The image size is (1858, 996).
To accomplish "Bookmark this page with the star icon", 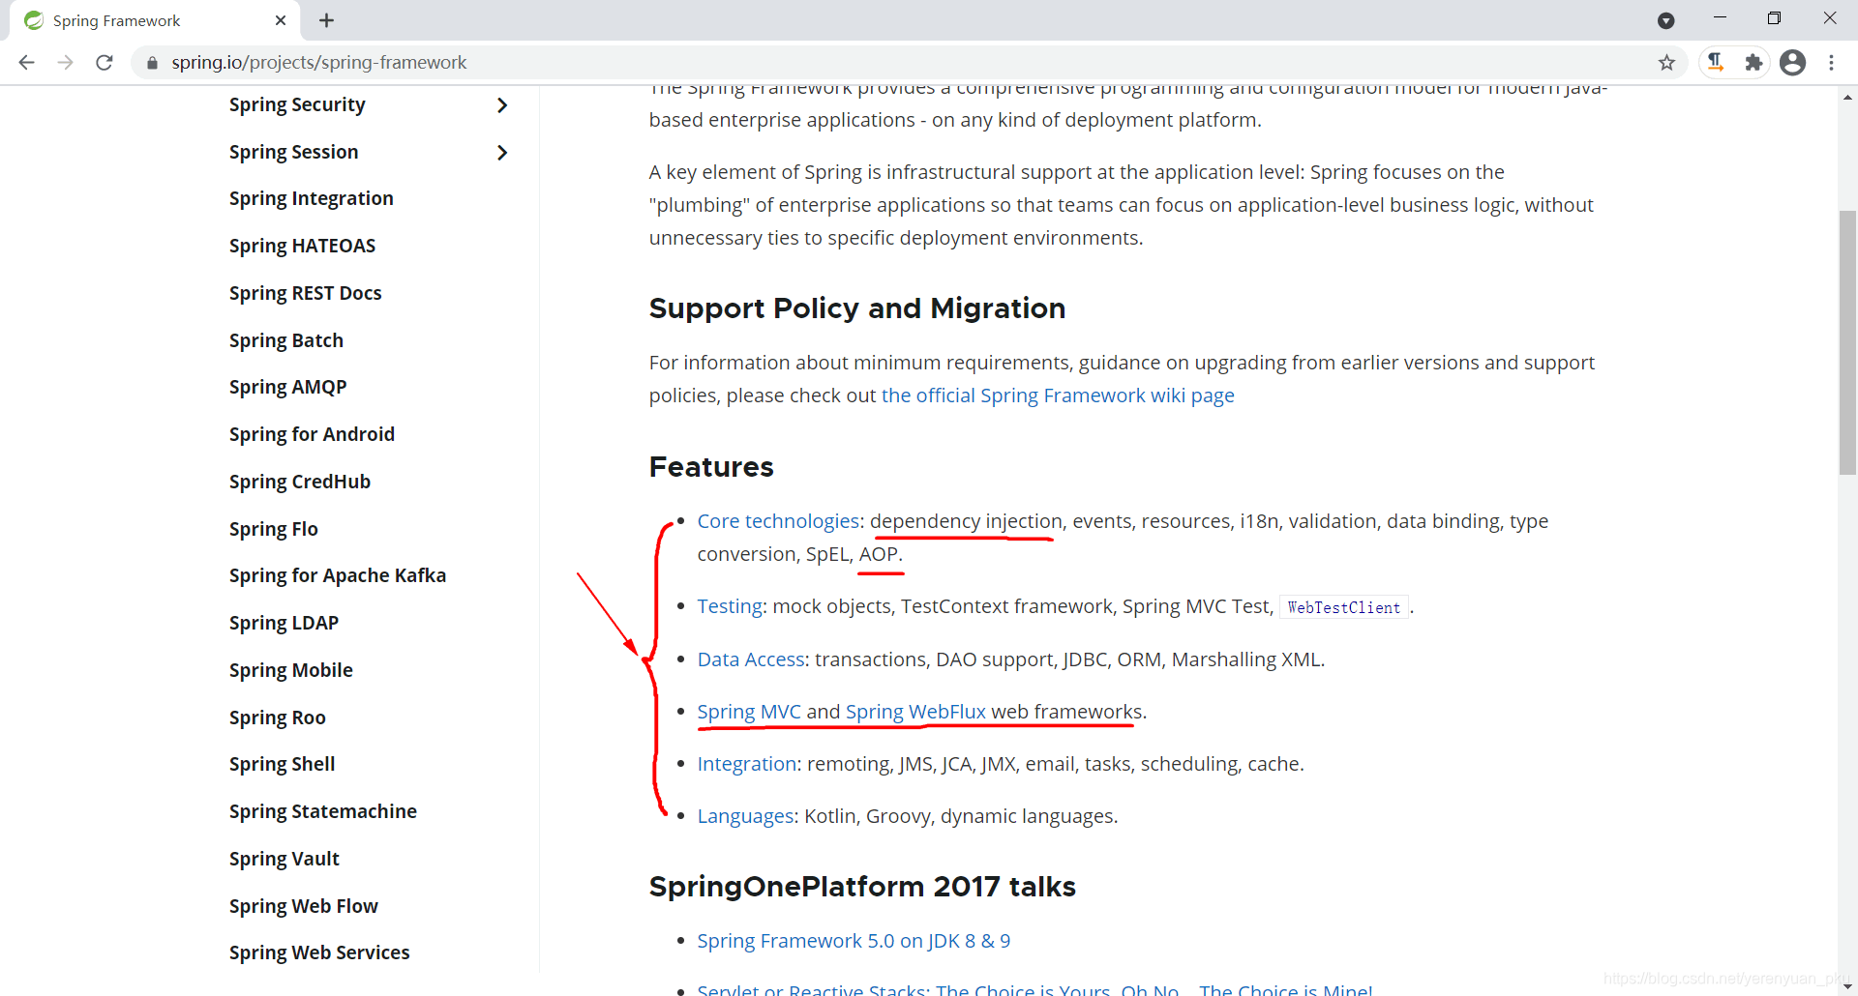I will pos(1666,63).
